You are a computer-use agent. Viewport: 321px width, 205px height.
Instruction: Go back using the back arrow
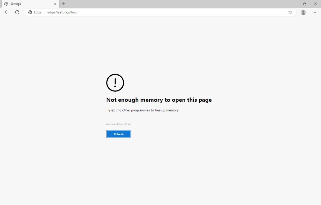[x=7, y=12]
